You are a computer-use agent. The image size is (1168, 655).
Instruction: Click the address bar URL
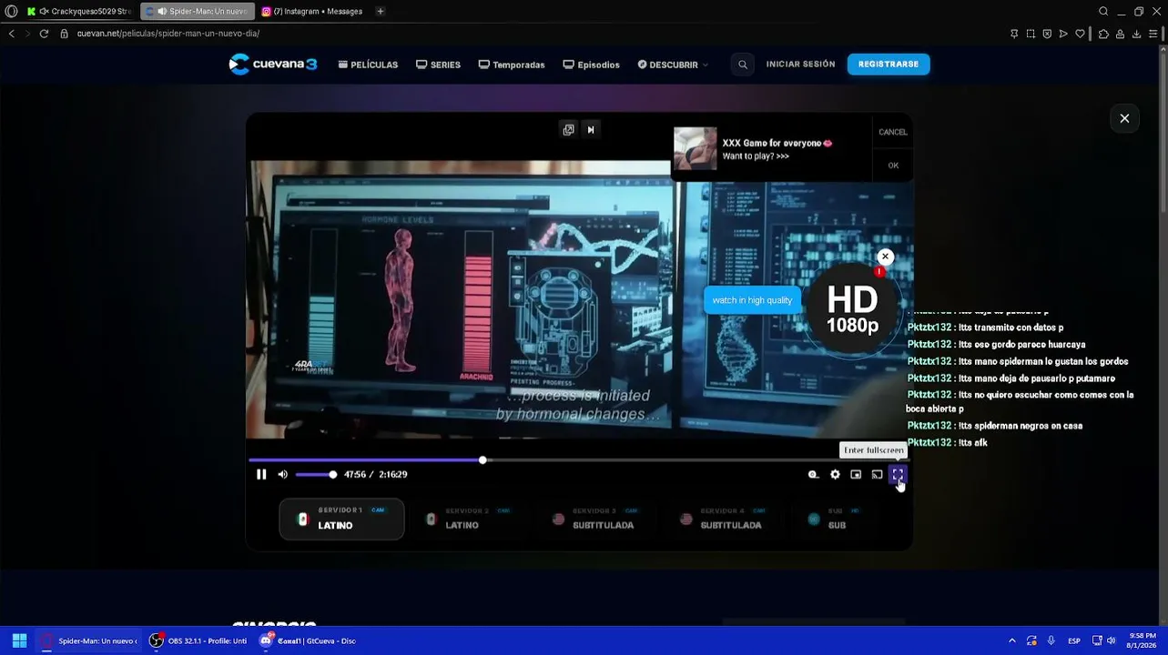pyautogui.click(x=168, y=34)
